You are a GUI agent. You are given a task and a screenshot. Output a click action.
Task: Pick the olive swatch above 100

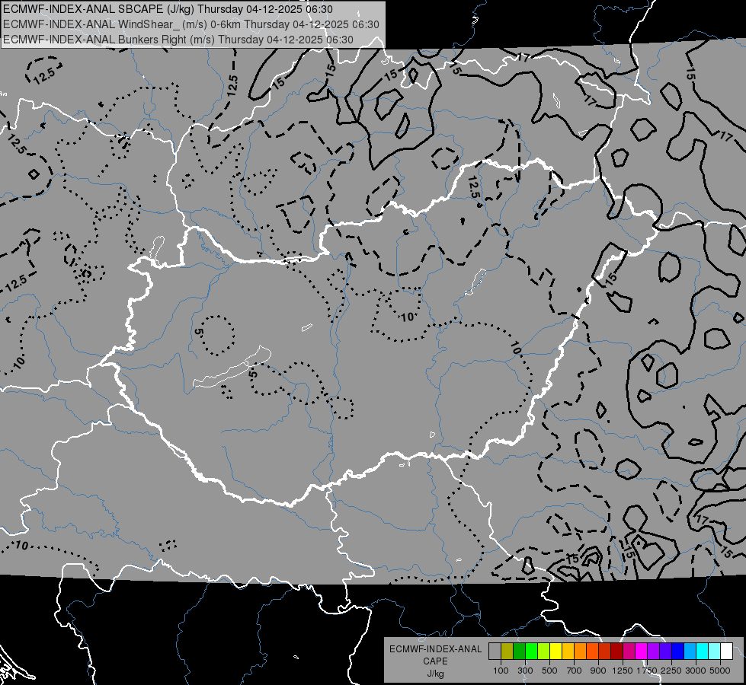[507, 651]
